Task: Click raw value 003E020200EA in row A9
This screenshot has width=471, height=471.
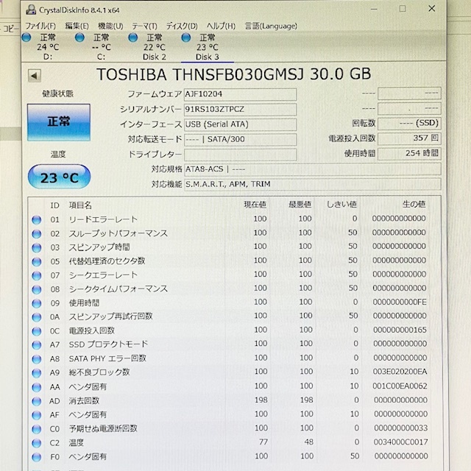Action: pyautogui.click(x=400, y=372)
